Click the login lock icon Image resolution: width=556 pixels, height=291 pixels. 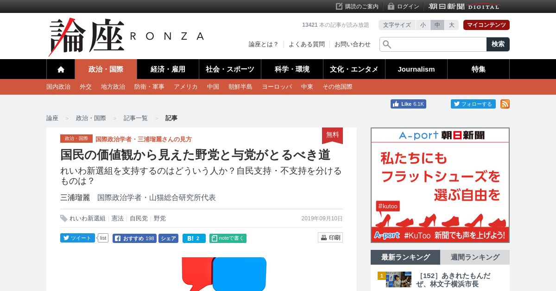(x=391, y=6)
